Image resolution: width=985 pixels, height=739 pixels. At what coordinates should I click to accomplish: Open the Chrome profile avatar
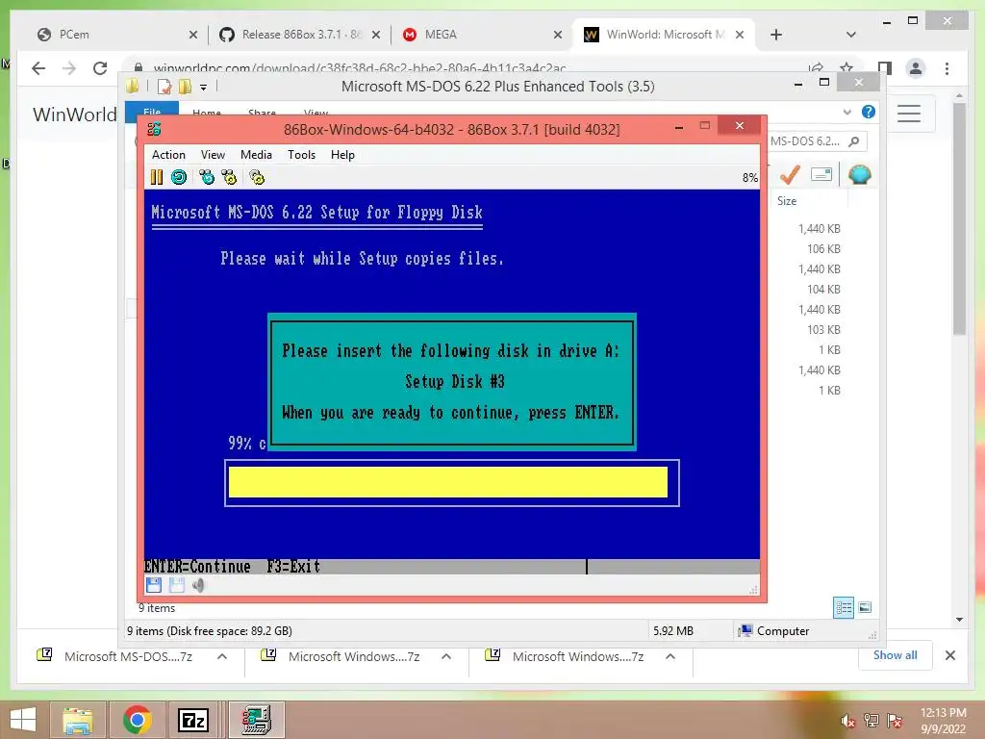point(916,68)
